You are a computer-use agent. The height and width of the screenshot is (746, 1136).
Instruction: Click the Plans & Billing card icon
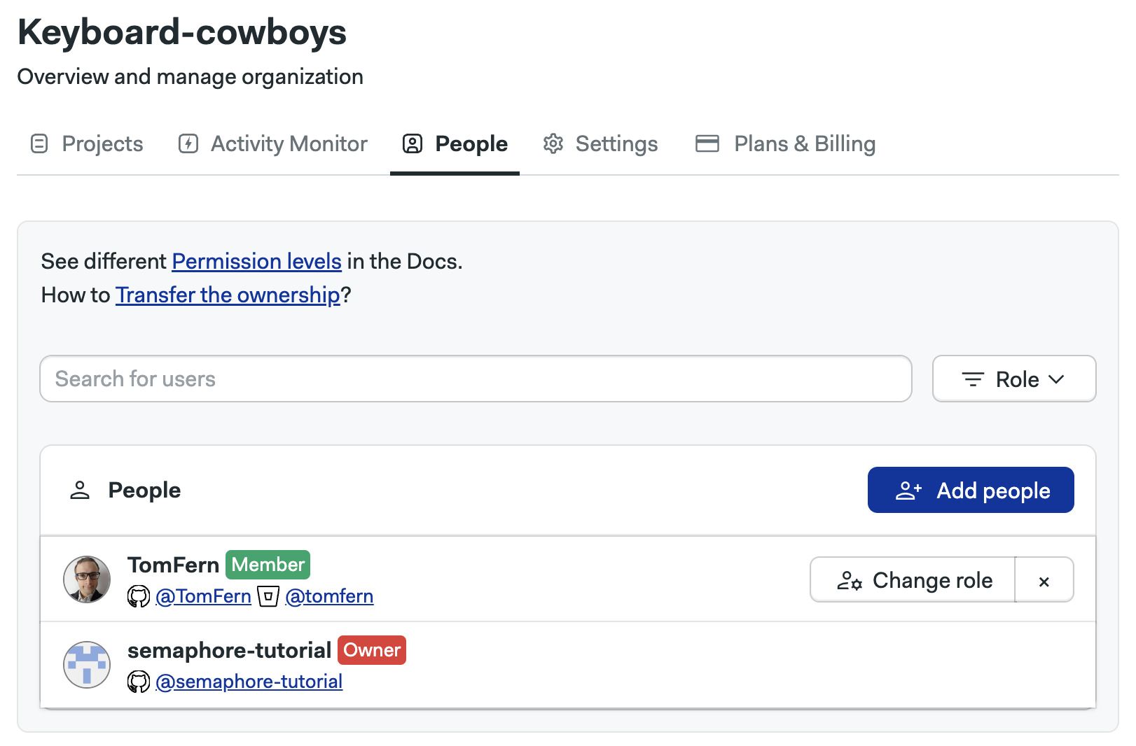pyautogui.click(x=707, y=143)
